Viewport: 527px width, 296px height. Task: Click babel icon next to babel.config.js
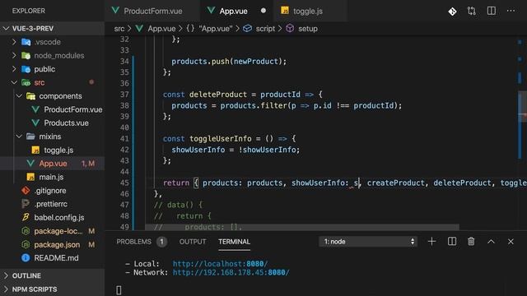[x=26, y=217]
